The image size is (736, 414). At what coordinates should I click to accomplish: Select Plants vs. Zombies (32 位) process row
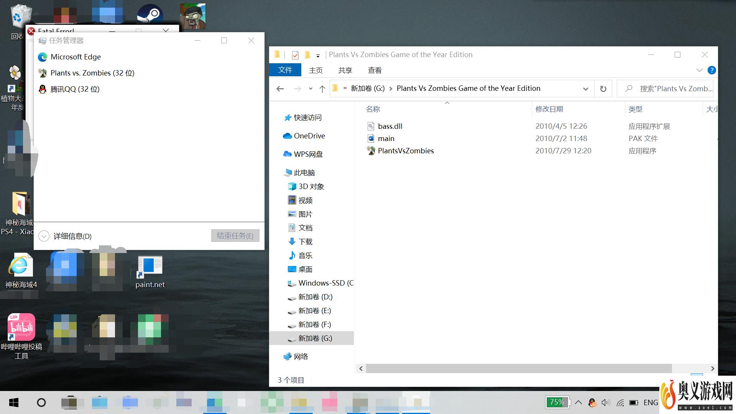[x=149, y=73]
